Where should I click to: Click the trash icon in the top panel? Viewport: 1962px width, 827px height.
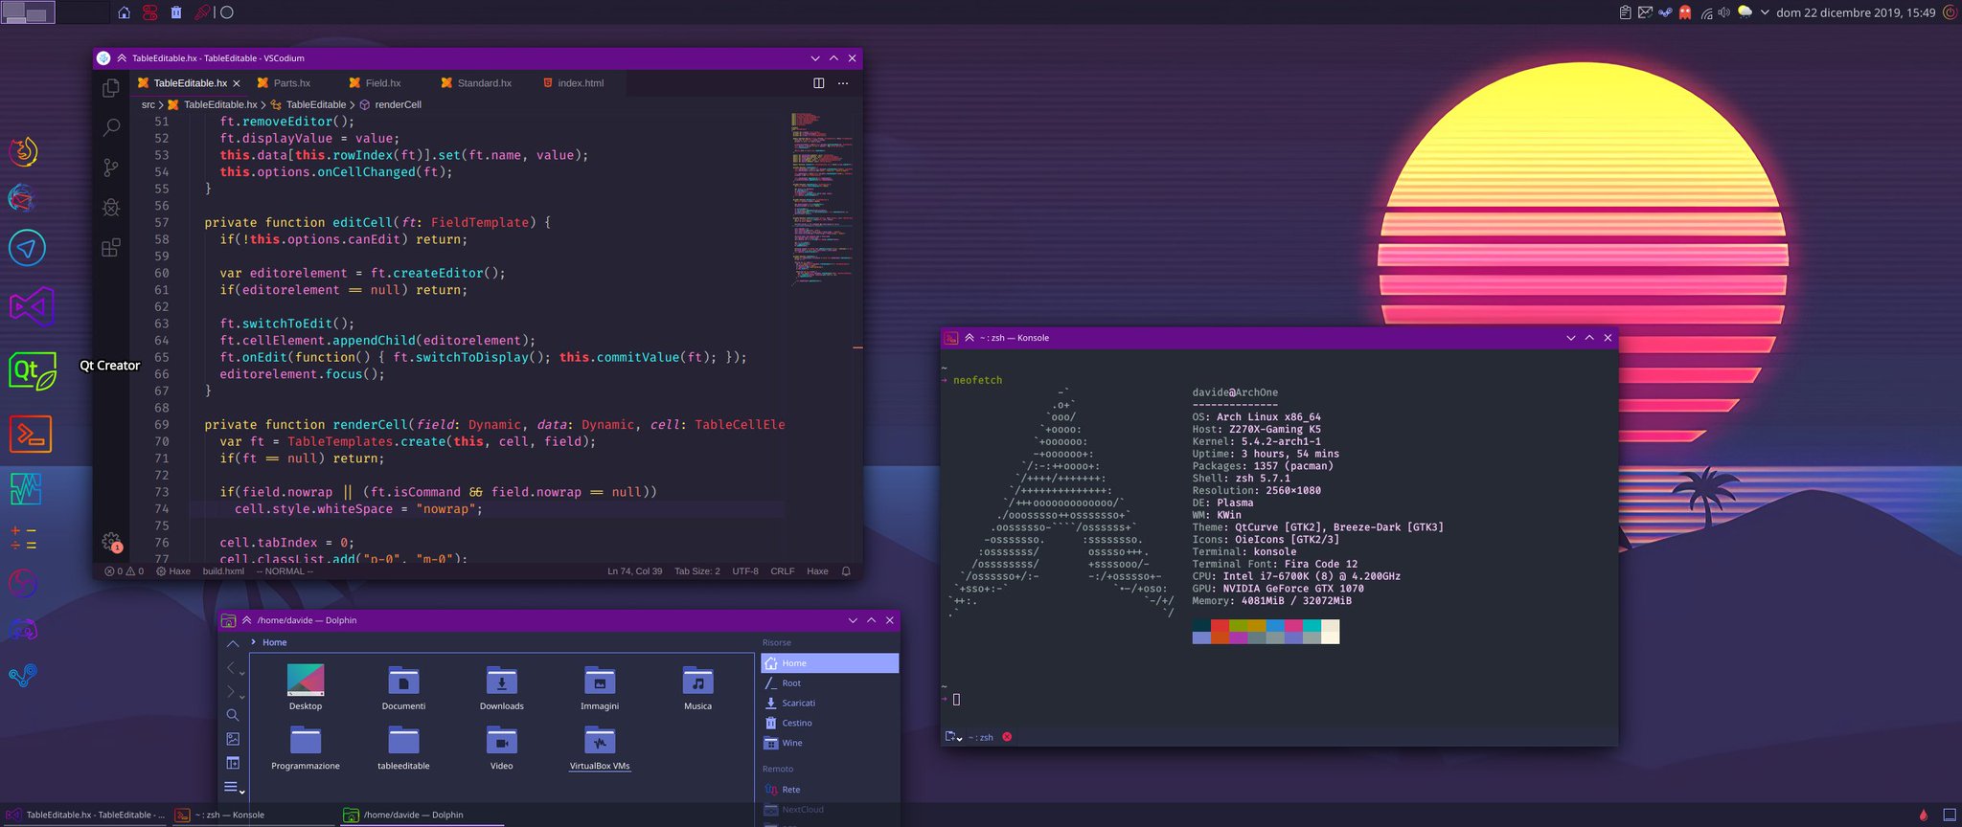pyautogui.click(x=176, y=12)
